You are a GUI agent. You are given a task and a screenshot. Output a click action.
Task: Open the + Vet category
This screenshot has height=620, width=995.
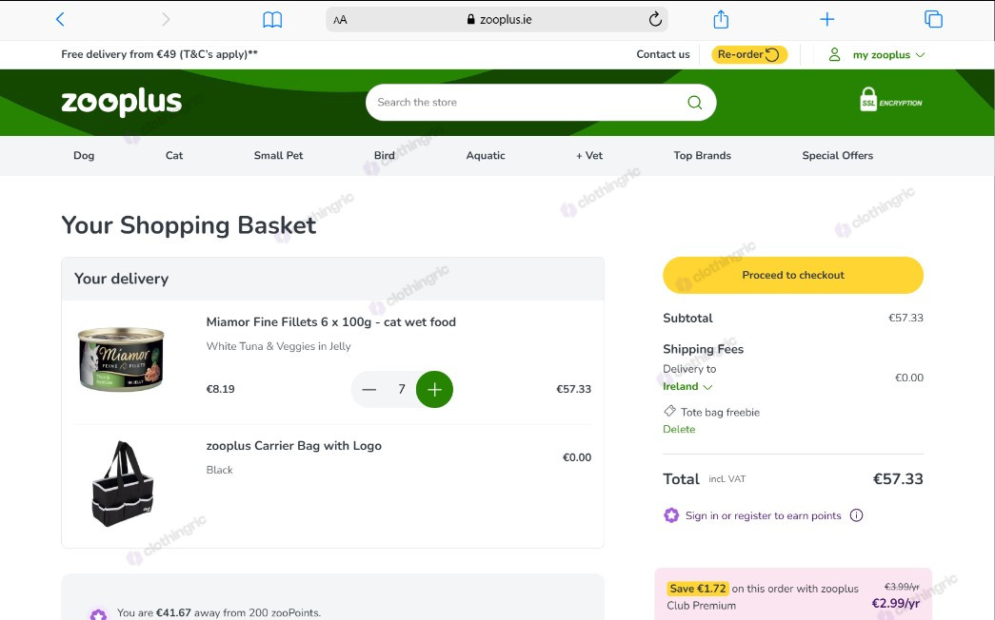point(589,155)
